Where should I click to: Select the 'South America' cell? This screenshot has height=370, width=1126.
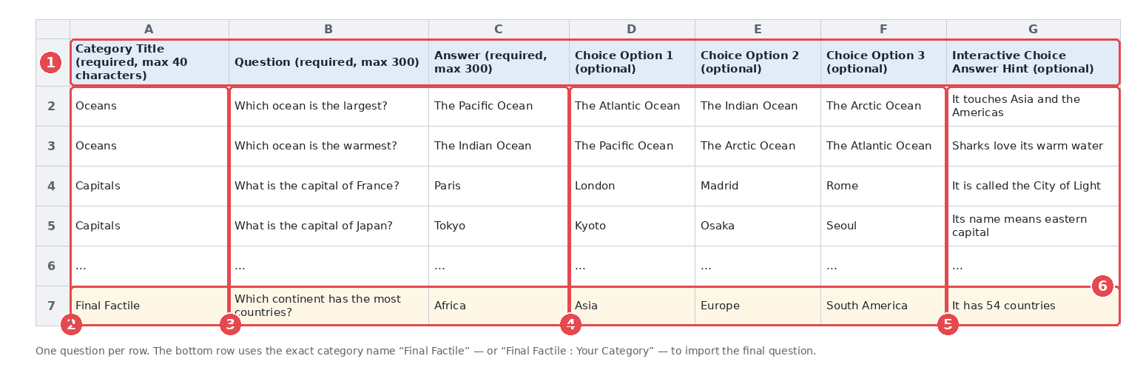(884, 306)
